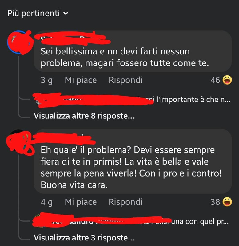239x246 pixels.
Task: Click the 3 g timestamp on the first comment
Action: (x=47, y=80)
